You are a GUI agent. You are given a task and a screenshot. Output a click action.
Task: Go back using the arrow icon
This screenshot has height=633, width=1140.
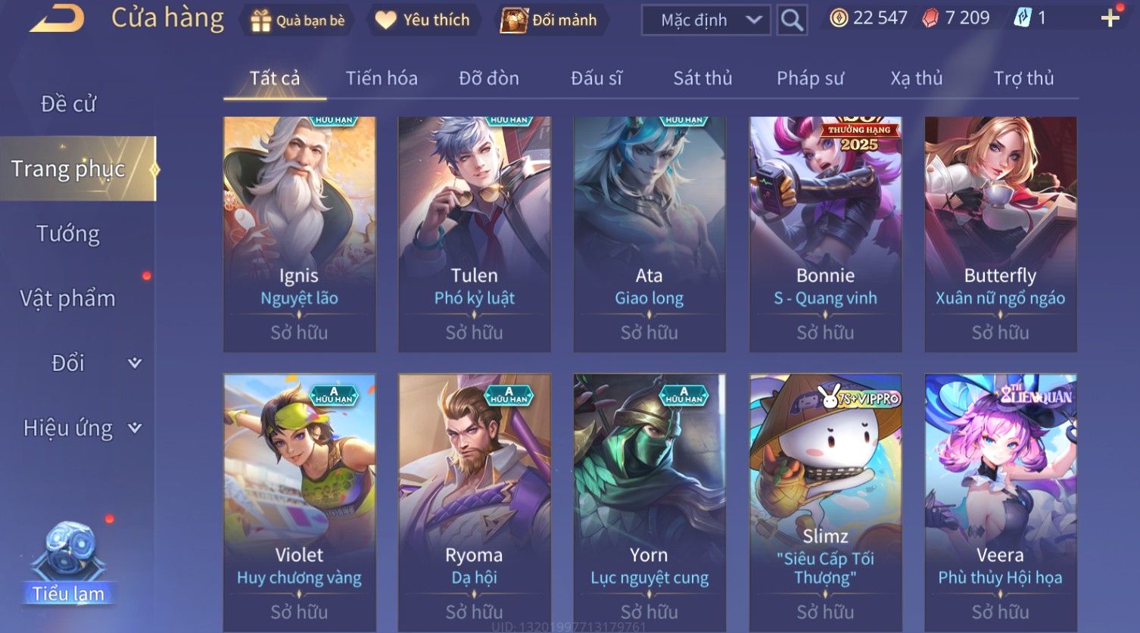click(58, 18)
